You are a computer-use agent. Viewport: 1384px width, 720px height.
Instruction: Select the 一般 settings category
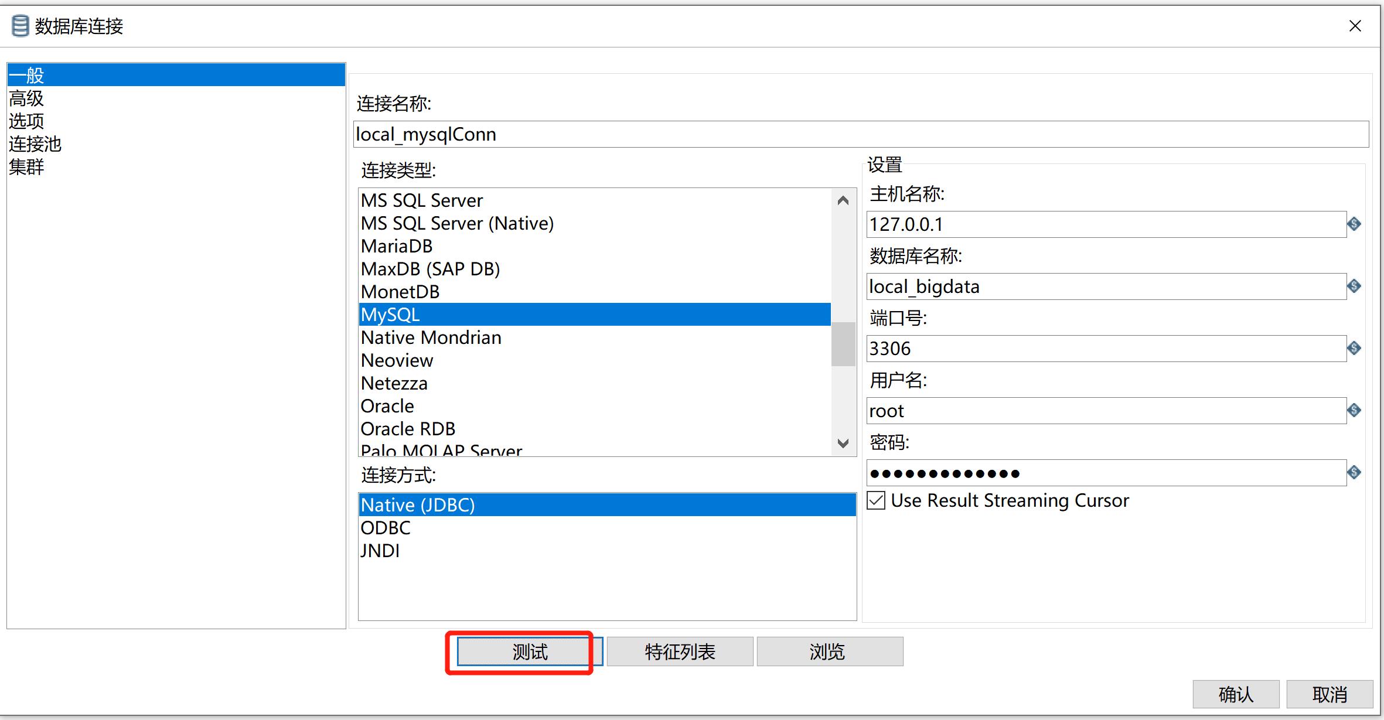pos(176,75)
